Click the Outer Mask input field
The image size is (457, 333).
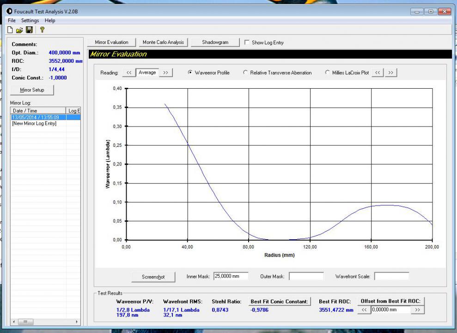point(306,276)
